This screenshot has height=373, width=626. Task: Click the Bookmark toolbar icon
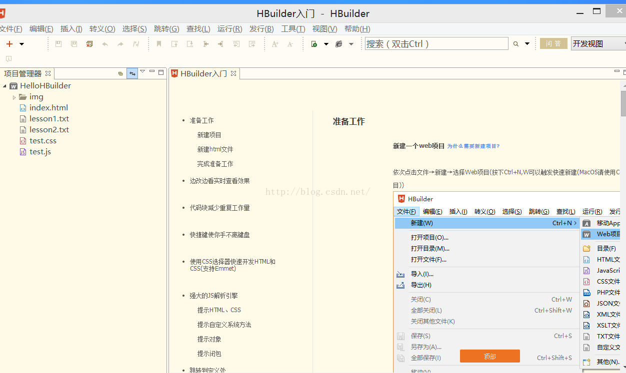[159, 44]
